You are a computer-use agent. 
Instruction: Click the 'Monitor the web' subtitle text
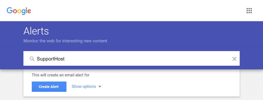pos(65,41)
